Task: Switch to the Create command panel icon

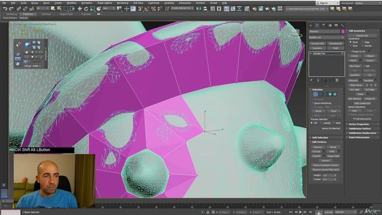Action: pyautogui.click(x=310, y=25)
